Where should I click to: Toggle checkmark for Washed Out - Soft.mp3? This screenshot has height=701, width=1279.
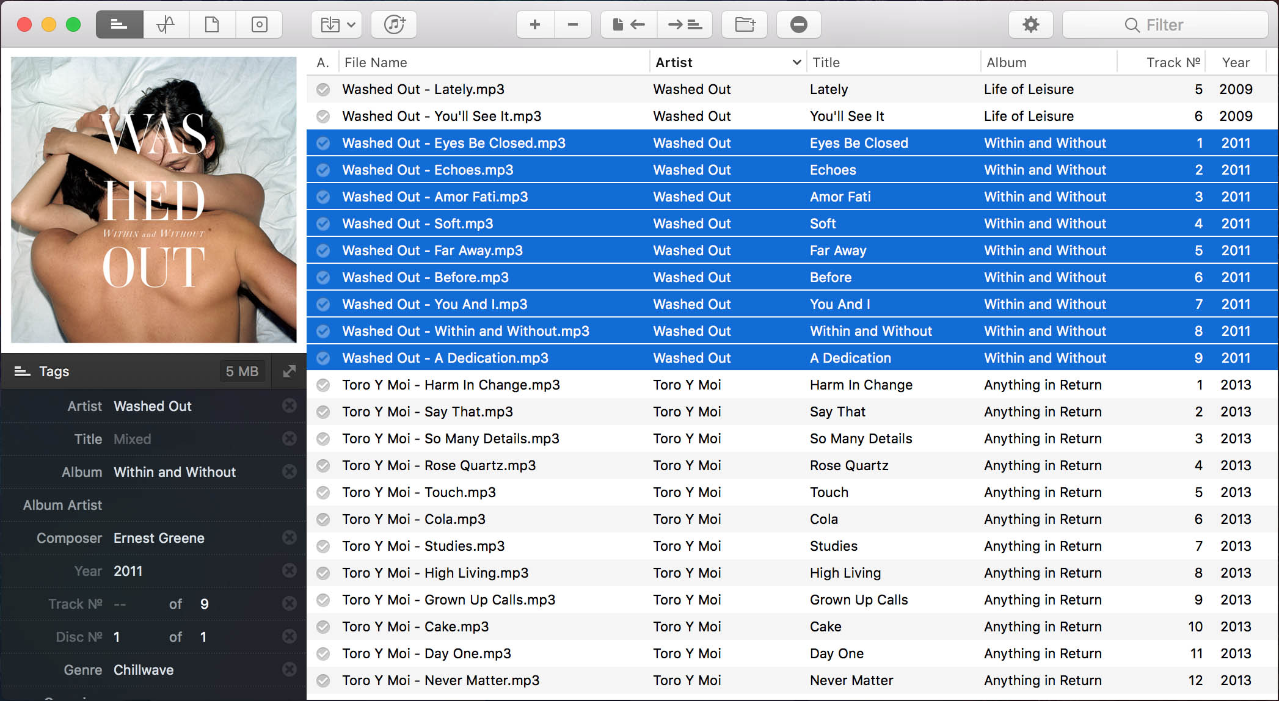pos(323,224)
